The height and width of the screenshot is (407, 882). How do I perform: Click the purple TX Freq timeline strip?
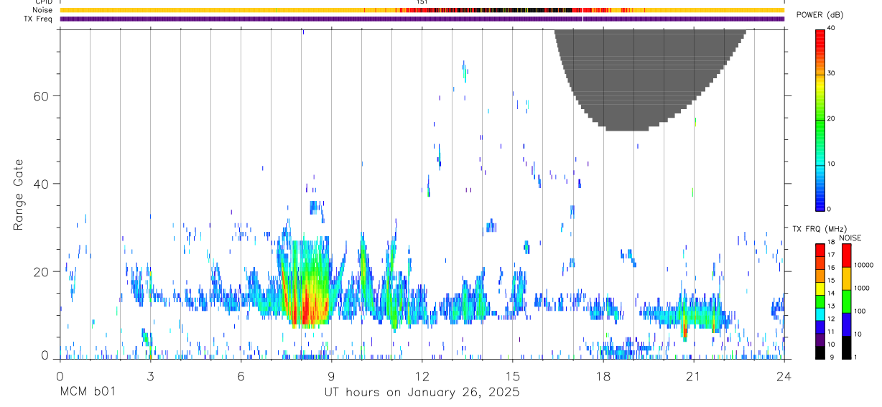click(422, 19)
